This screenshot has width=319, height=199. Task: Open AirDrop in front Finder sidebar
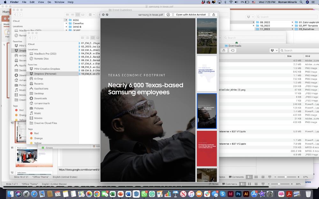click(x=38, y=79)
